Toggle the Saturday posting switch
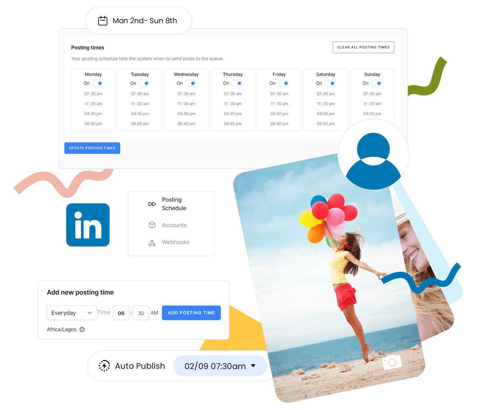 [x=330, y=83]
